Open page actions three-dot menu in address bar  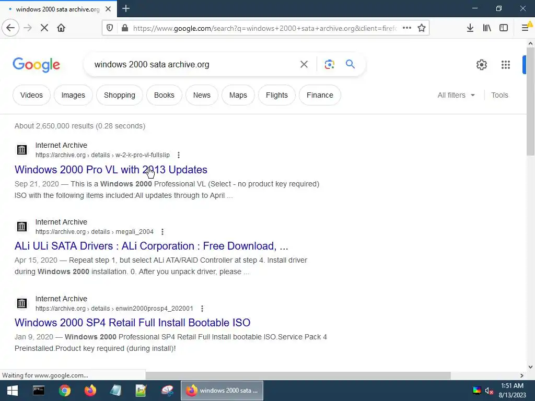(406, 28)
